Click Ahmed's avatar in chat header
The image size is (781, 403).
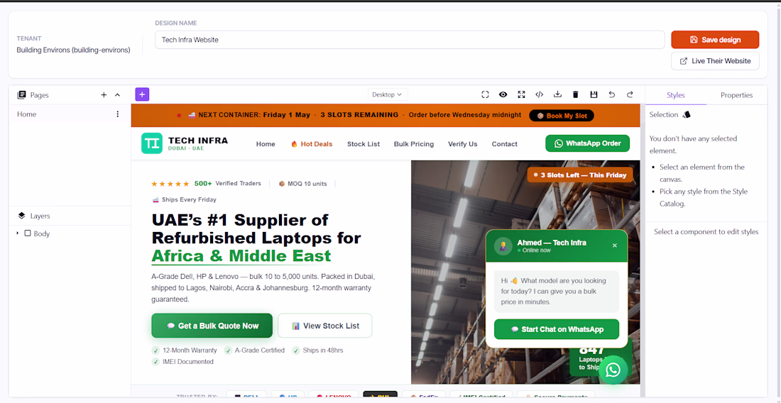(503, 245)
